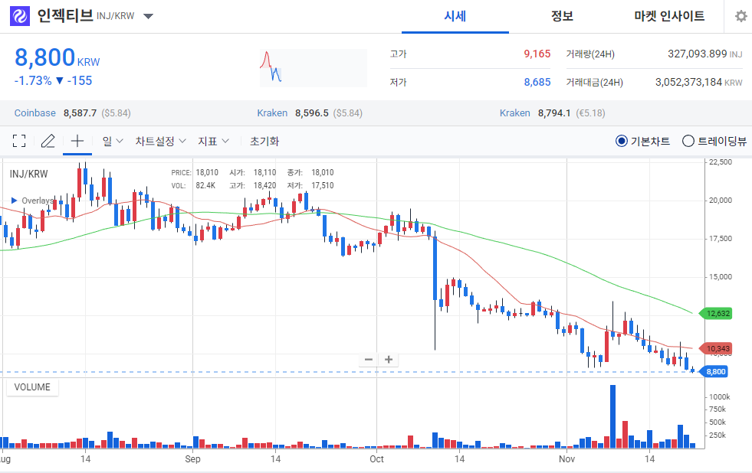Open the settings gear in top right
This screenshot has height=473, width=752.
click(x=741, y=16)
